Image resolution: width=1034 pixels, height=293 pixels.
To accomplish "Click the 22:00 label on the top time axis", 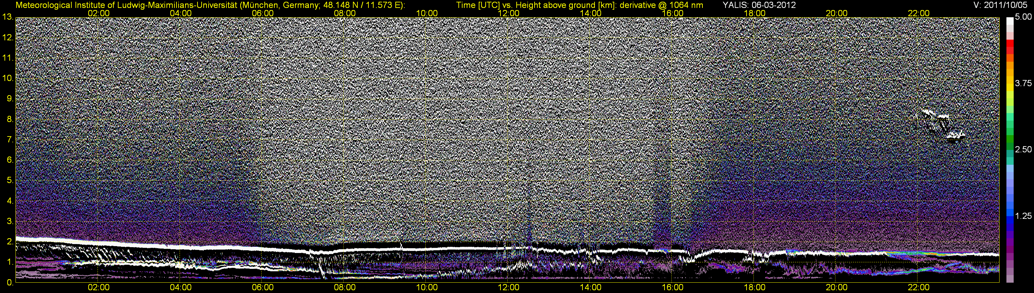I will point(919,13).
